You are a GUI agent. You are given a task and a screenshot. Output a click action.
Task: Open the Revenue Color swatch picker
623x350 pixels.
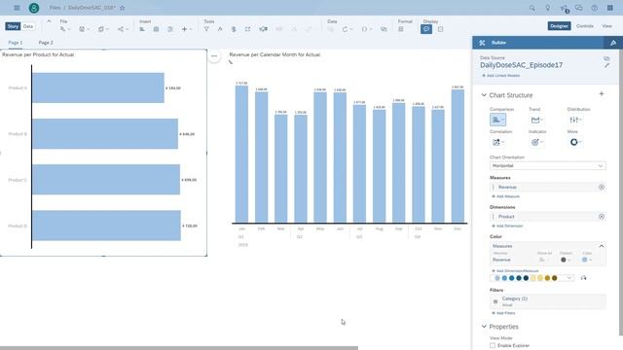pyautogui.click(x=587, y=260)
